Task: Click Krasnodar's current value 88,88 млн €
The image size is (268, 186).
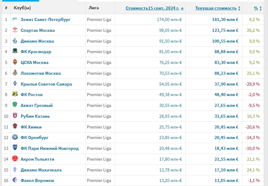Action: click(227, 52)
